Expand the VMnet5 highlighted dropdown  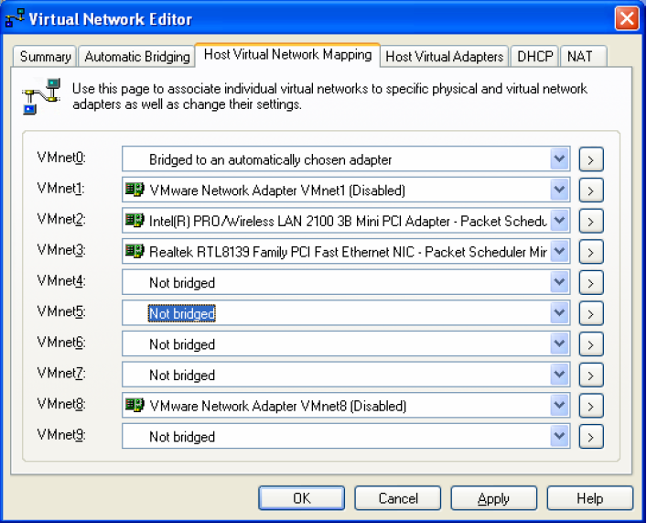click(x=559, y=312)
